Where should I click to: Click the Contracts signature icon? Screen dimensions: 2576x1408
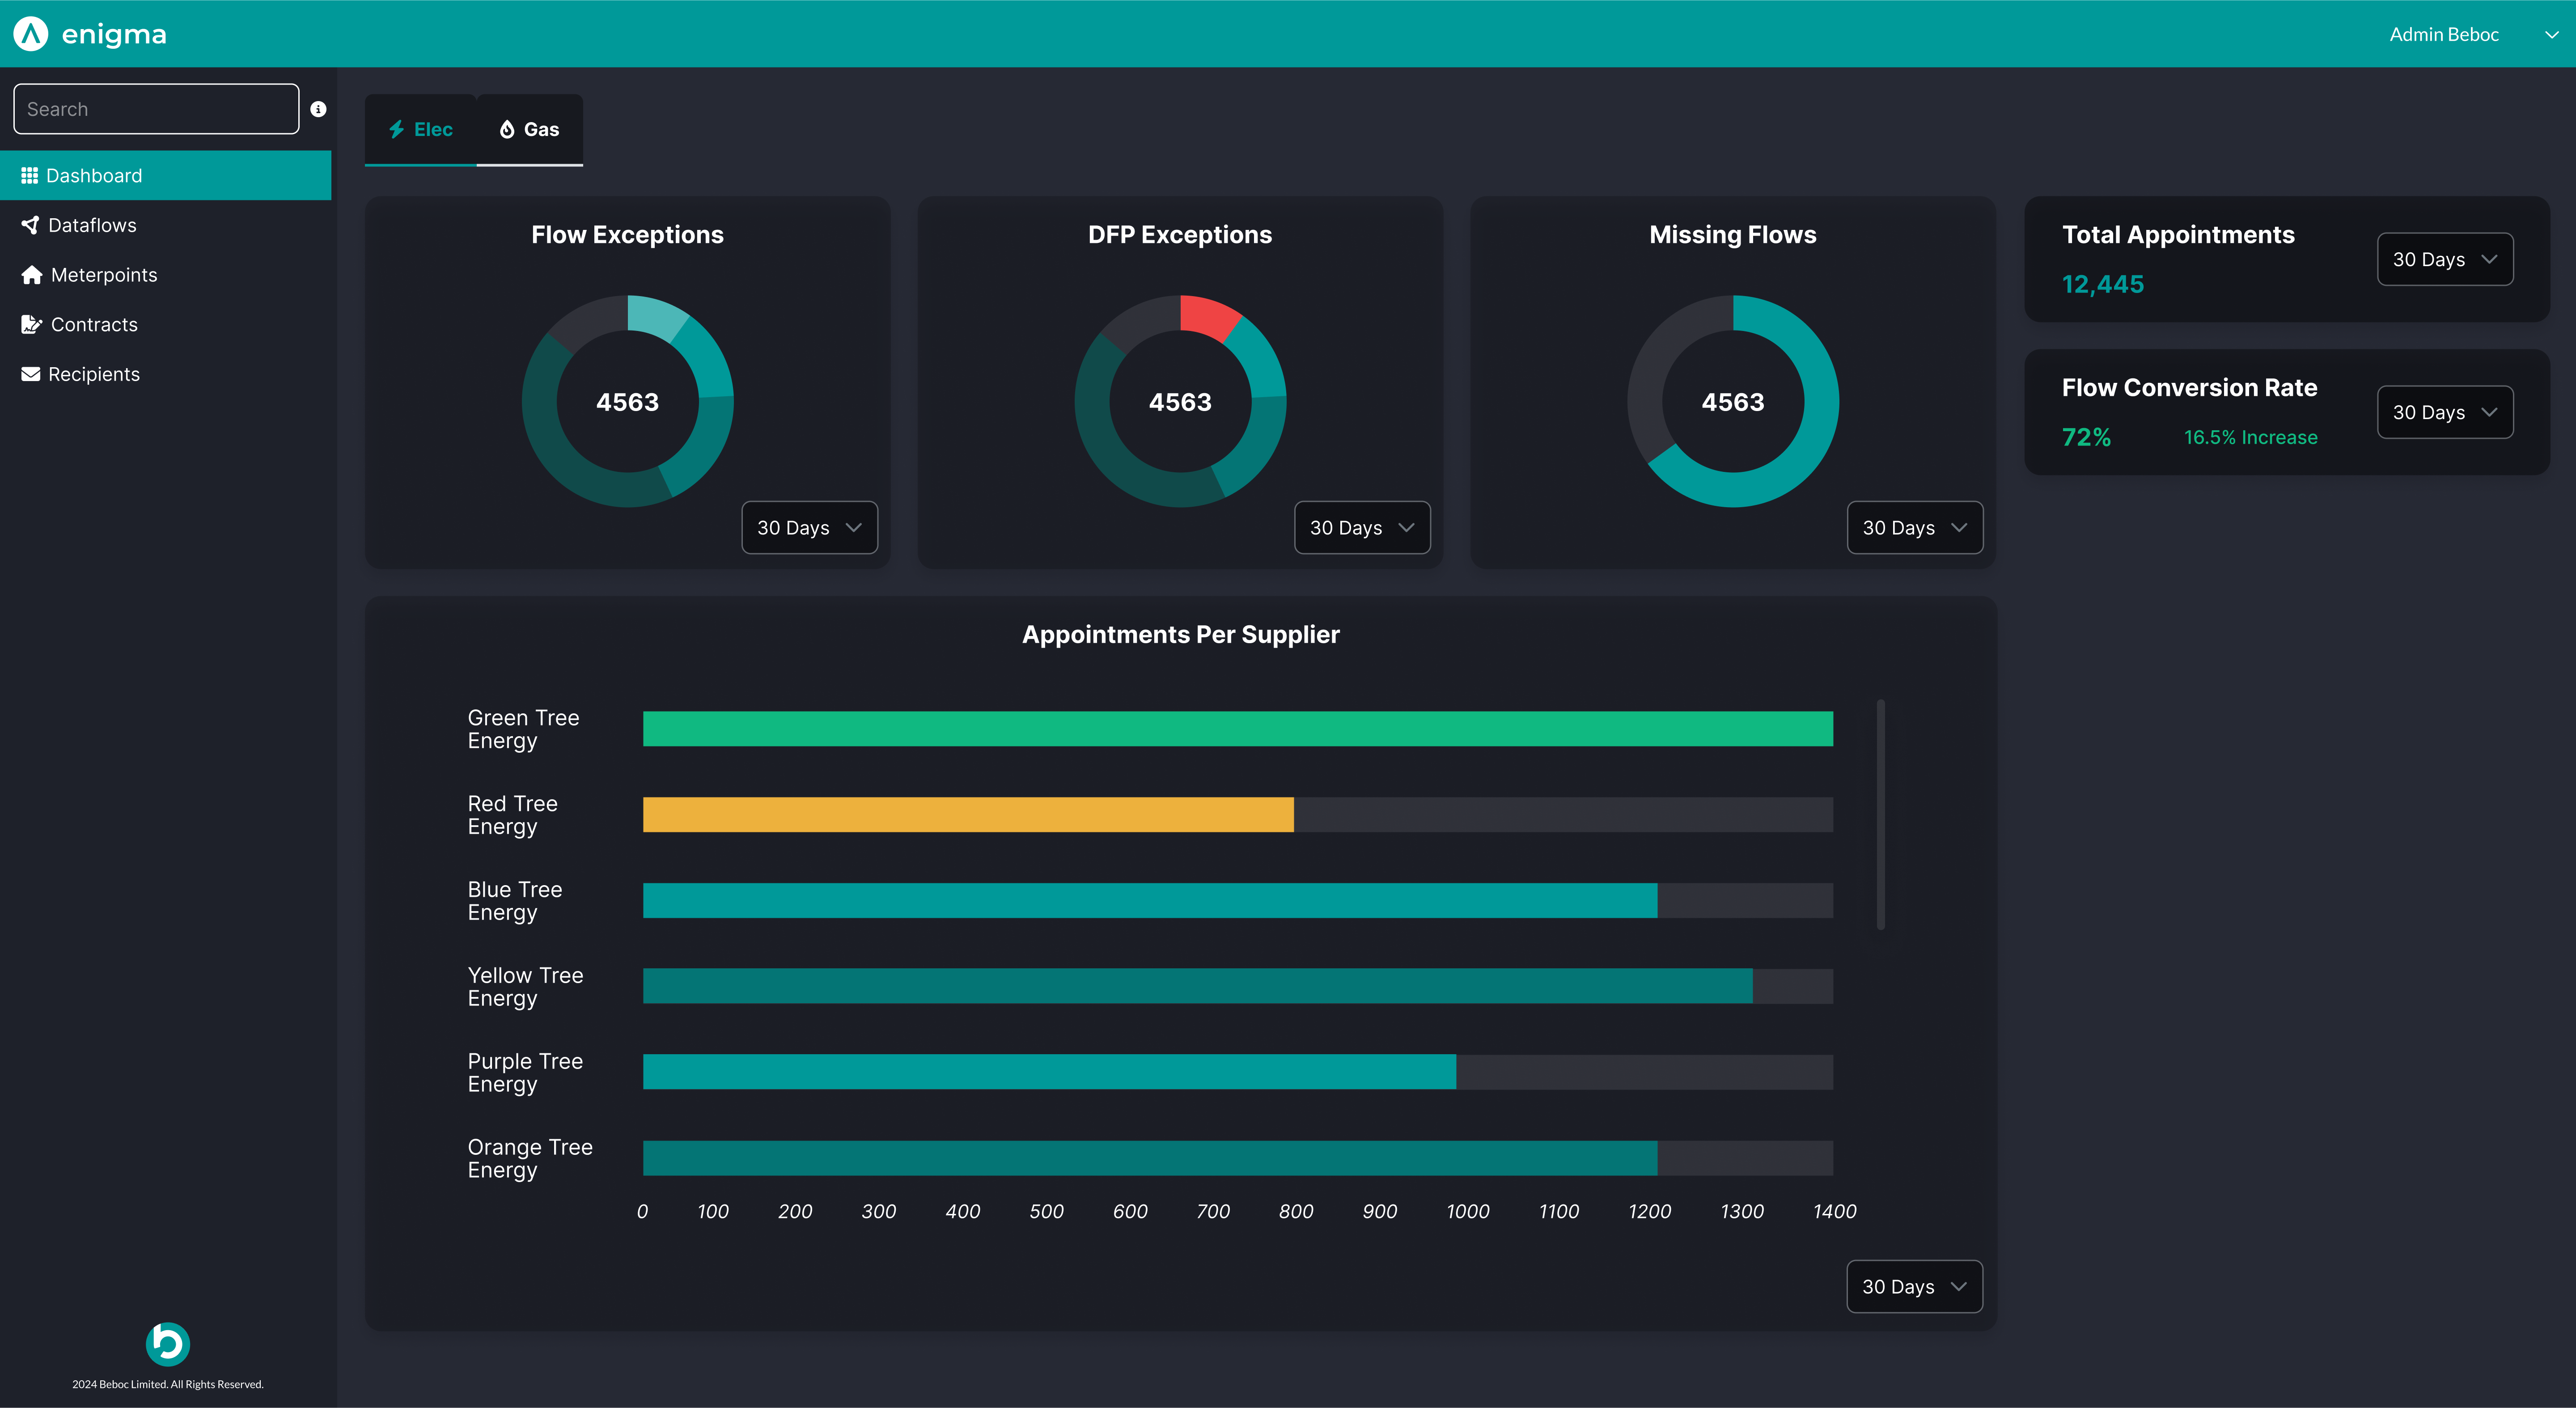31,324
